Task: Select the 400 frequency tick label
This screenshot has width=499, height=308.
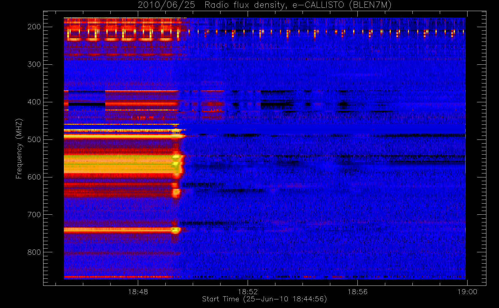Action: point(34,102)
